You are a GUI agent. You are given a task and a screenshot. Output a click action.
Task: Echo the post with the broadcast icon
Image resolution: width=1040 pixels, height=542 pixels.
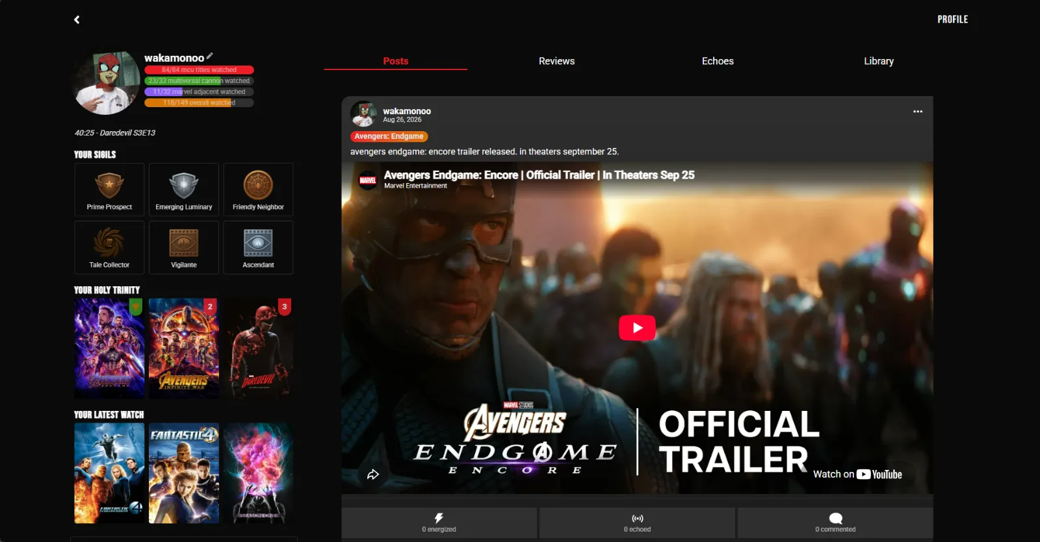point(638,523)
